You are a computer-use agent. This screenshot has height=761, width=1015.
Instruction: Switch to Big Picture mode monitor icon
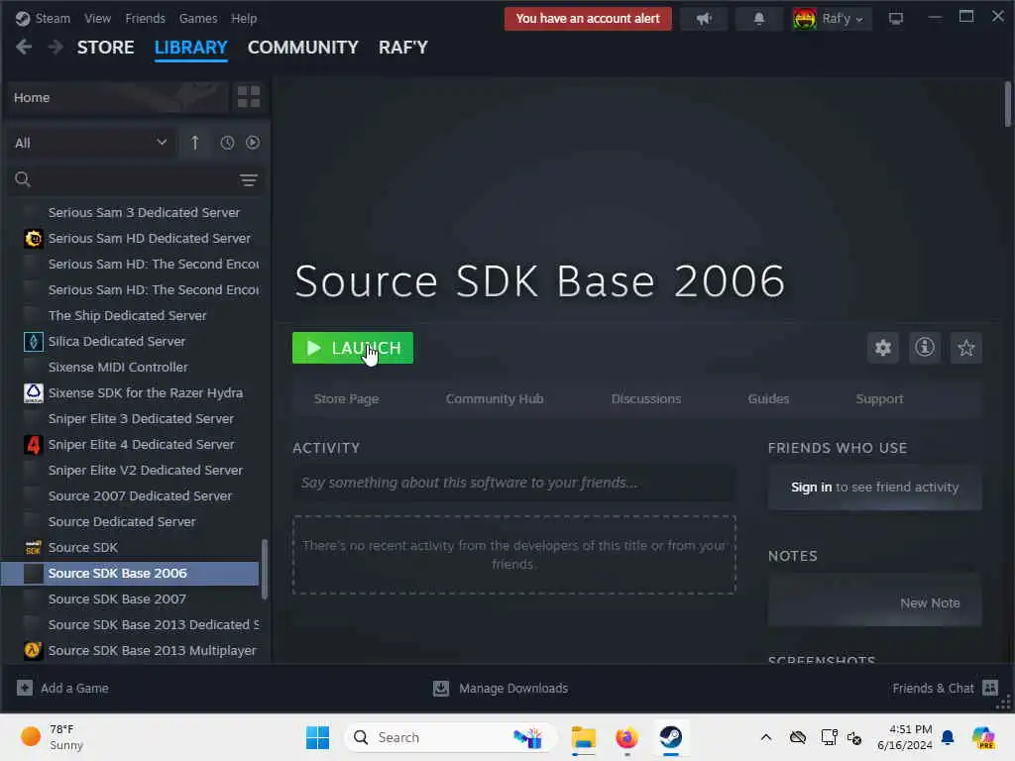(x=896, y=19)
